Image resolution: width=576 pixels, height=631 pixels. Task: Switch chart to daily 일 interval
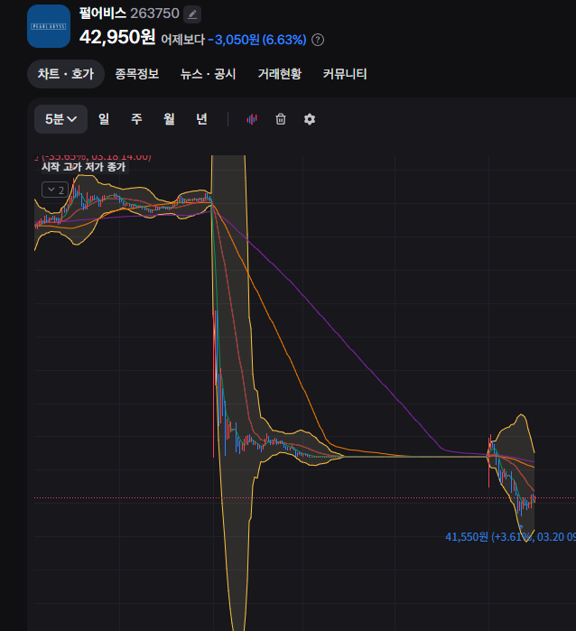click(104, 119)
